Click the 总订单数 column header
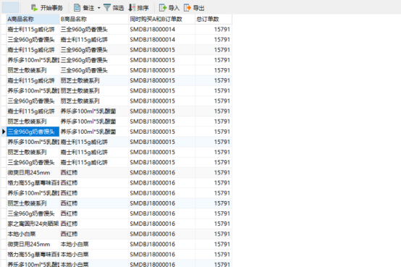This screenshot has width=401, height=267. 214,20
